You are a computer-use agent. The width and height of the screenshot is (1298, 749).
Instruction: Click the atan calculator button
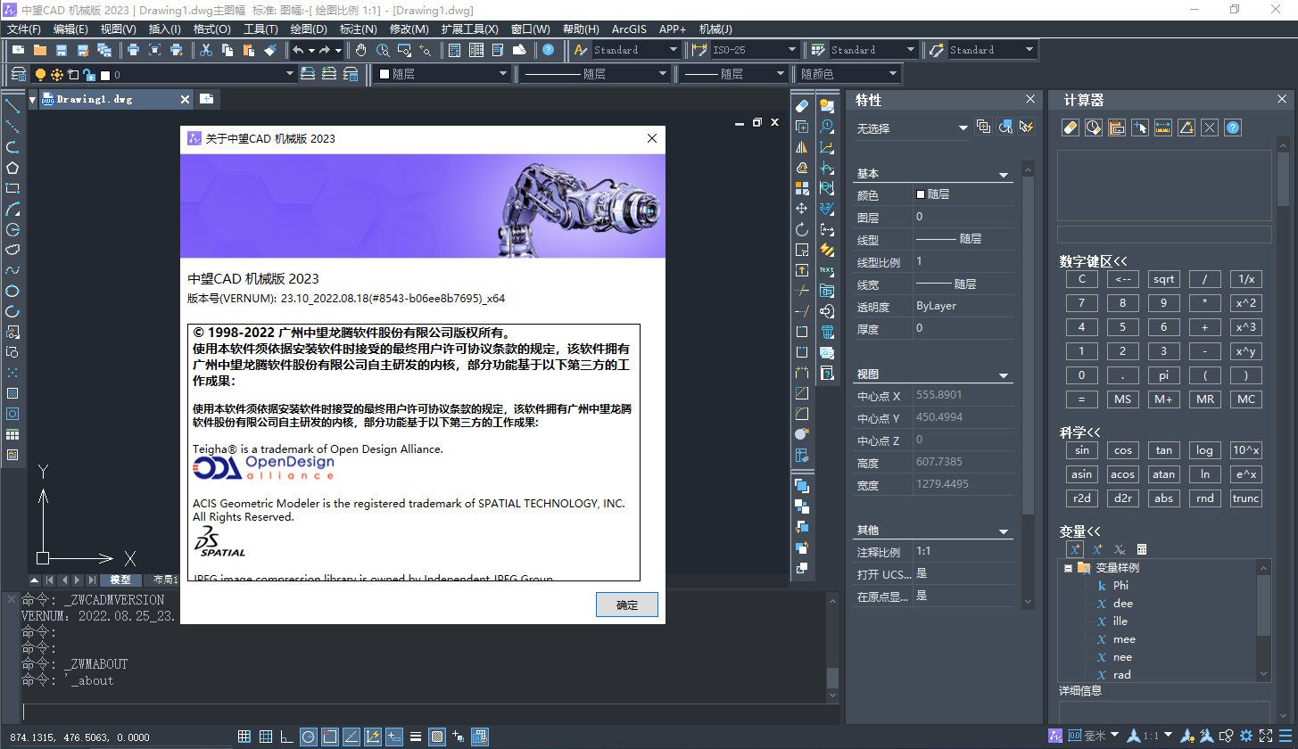pyautogui.click(x=1163, y=474)
